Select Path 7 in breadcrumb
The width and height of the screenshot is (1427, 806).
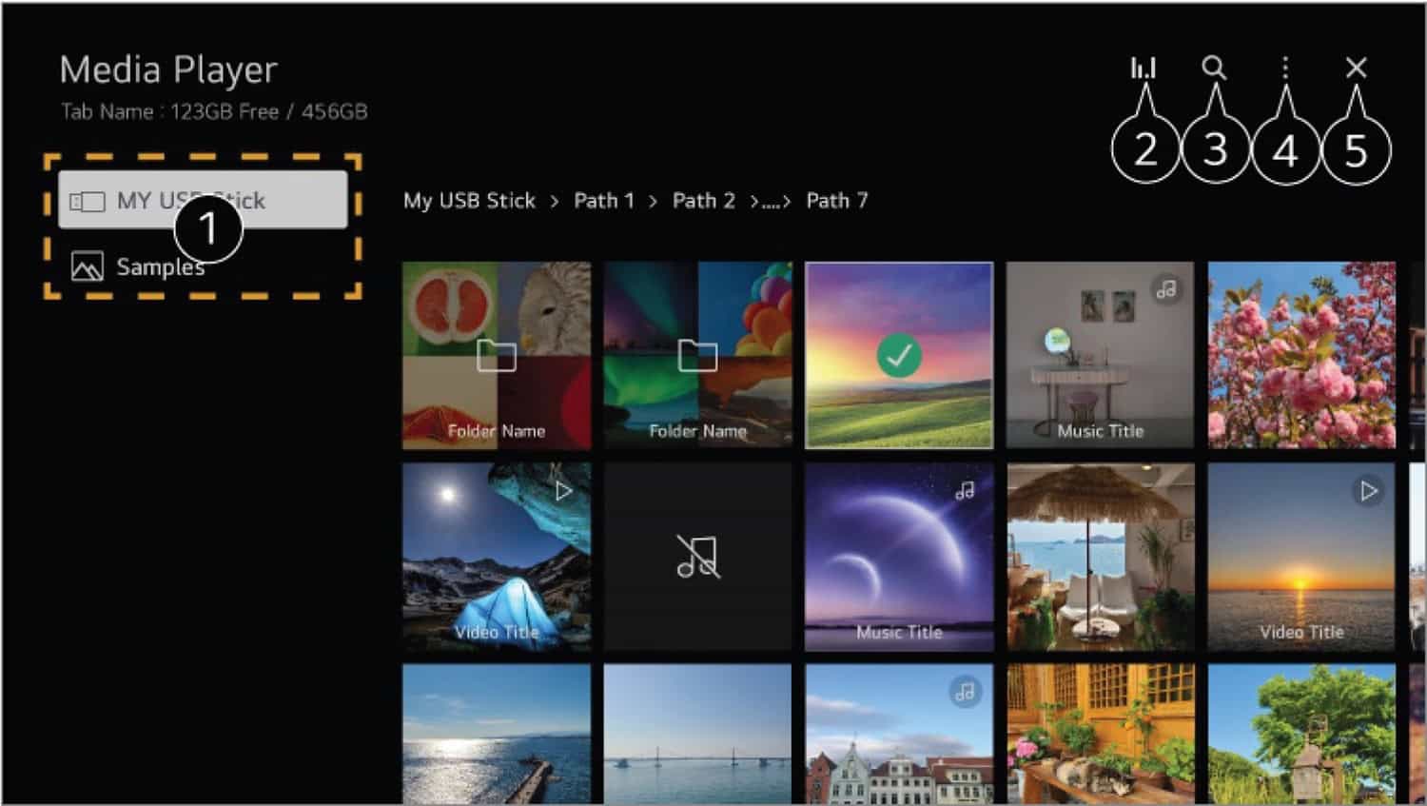pyautogui.click(x=837, y=201)
